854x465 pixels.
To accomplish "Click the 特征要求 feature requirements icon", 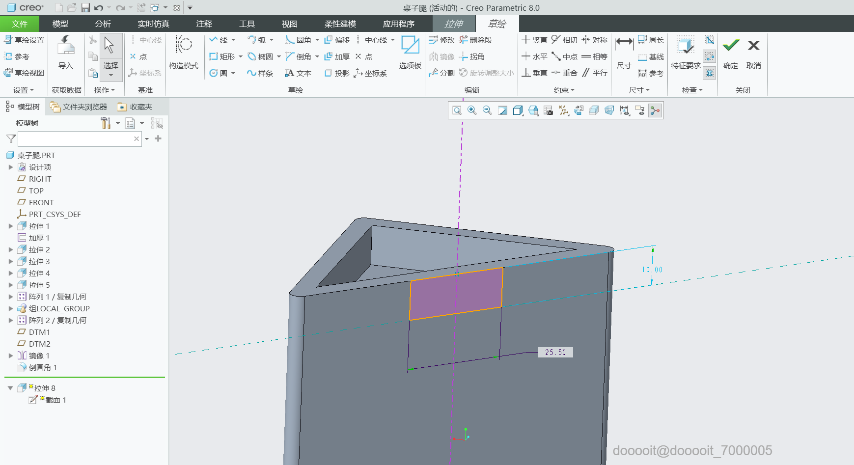I will (685, 46).
